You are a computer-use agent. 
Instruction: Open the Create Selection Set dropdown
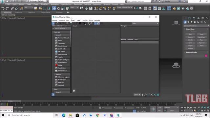[124, 7]
